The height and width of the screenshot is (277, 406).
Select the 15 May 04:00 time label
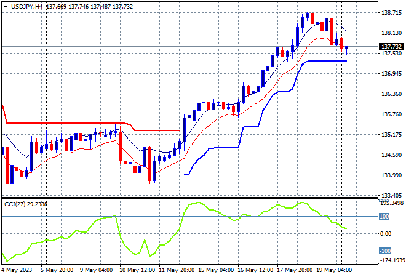(x=216, y=270)
